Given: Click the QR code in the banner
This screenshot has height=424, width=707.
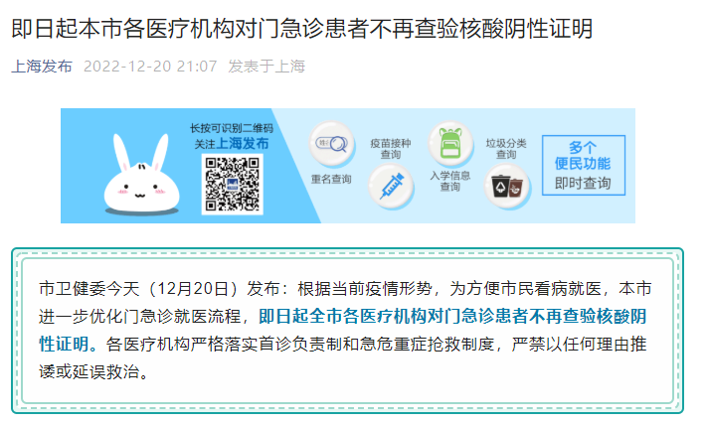Looking at the screenshot, I should click(233, 185).
